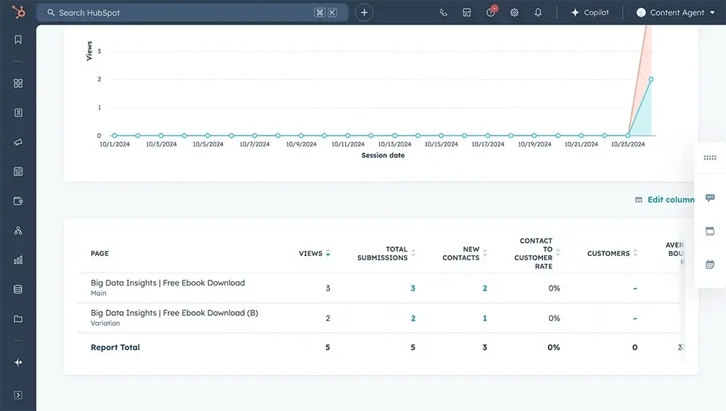
Task: Click the HubSpot sprocket logo
Action: point(19,12)
